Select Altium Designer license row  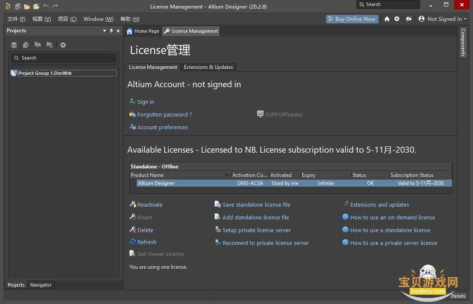tap(294, 183)
